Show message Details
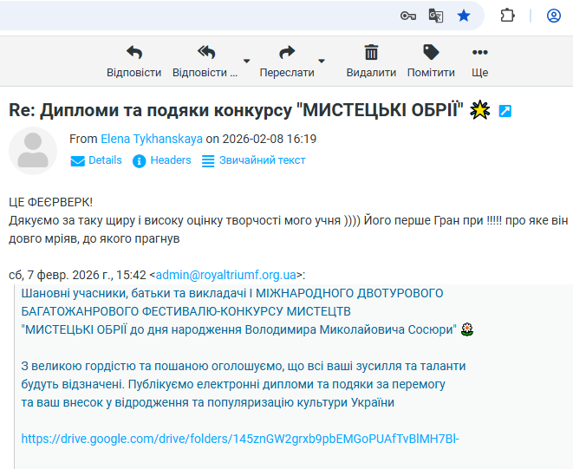Screen dimensions: 573x469 (x=96, y=160)
